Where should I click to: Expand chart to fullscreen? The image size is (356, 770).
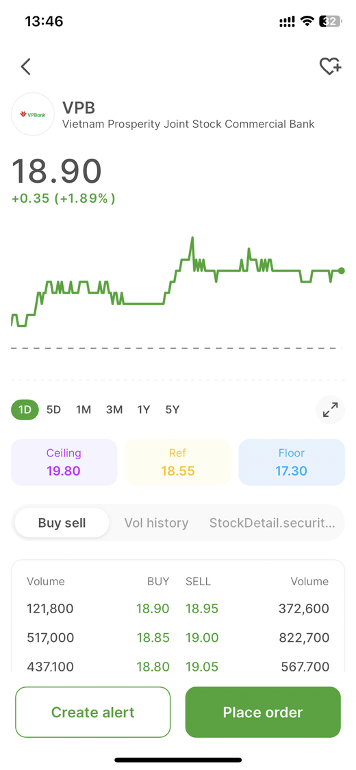point(331,409)
